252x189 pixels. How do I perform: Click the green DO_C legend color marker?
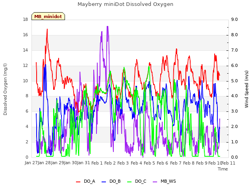tap(130, 182)
